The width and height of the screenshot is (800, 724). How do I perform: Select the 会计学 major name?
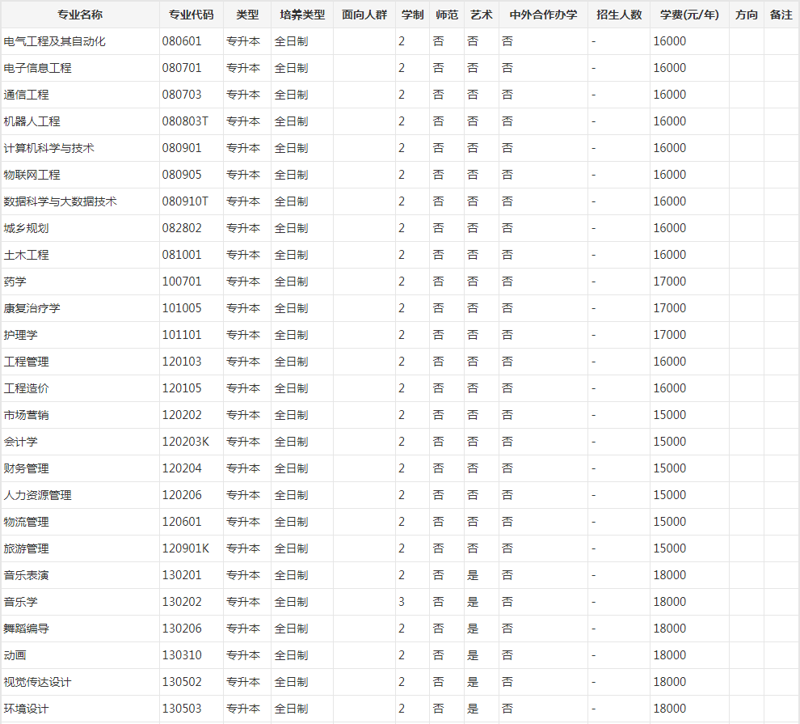click(x=21, y=442)
